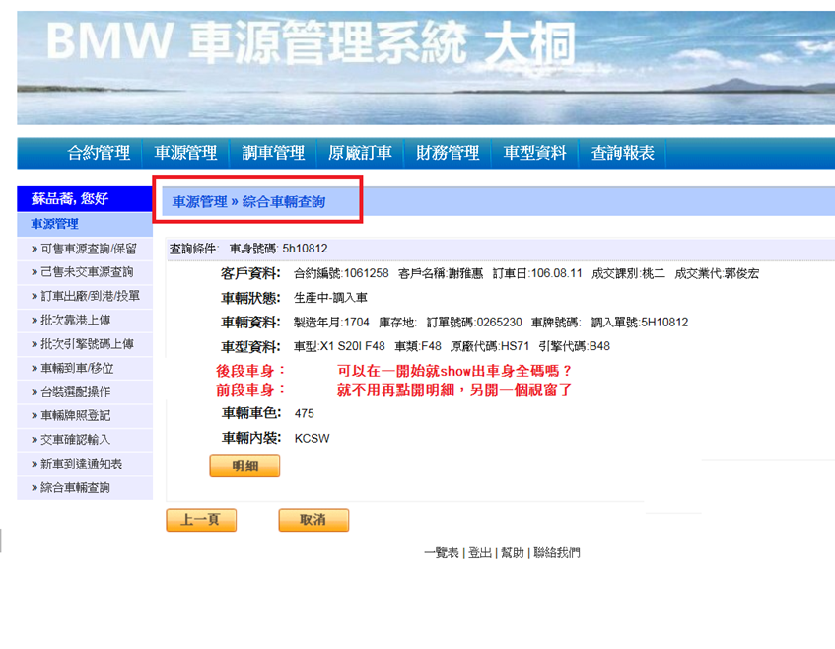This screenshot has width=835, height=649.
Task: Click the 合約編號:1061258 text
Action: 341,273
